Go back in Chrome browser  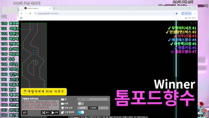21,13
